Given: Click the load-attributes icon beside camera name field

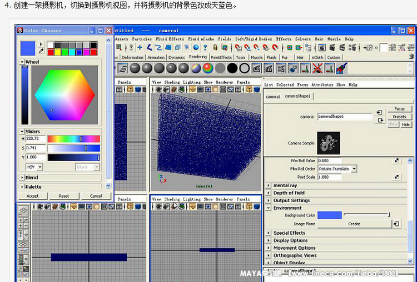Looking at the screenshot, I should 379,113.
